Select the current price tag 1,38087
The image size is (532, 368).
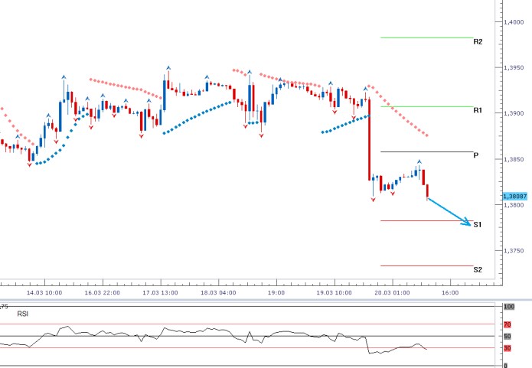pos(514,196)
